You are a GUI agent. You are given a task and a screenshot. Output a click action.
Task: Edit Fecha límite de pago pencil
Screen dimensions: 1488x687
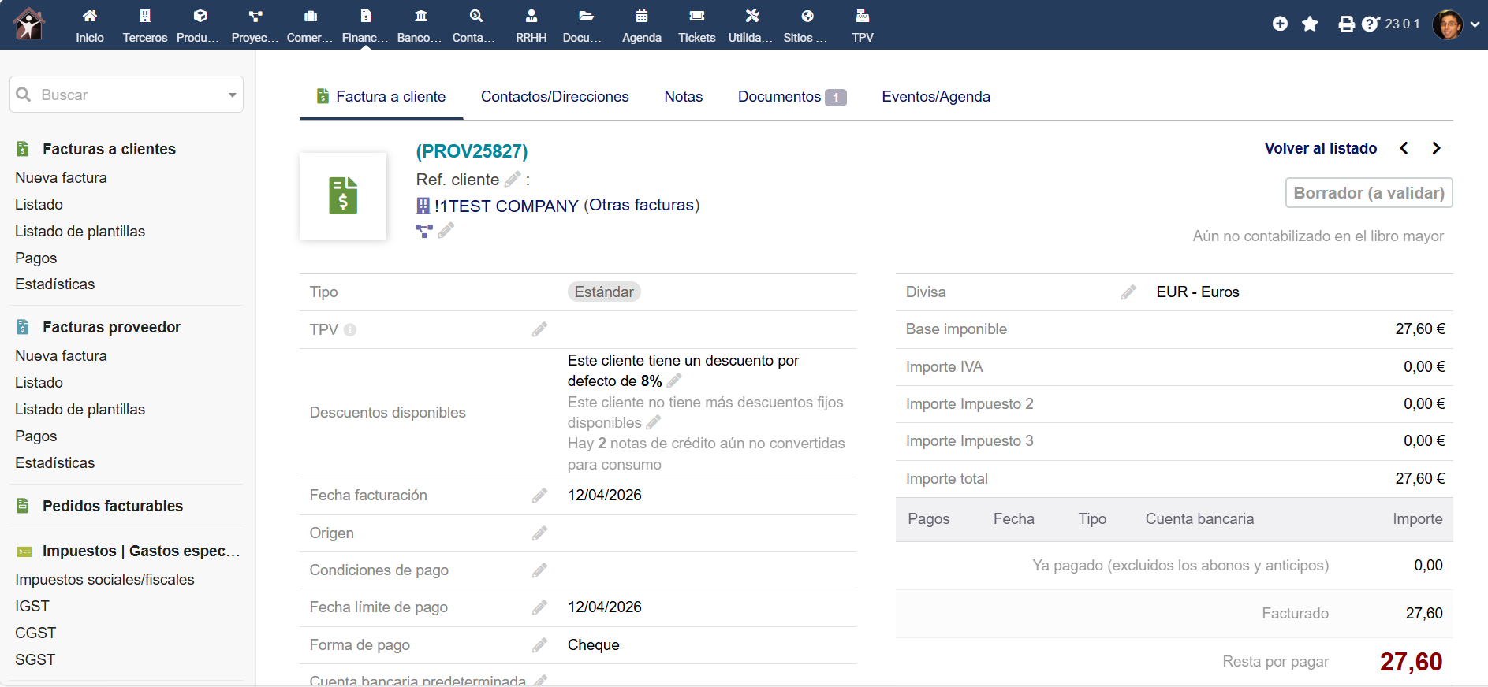point(539,607)
